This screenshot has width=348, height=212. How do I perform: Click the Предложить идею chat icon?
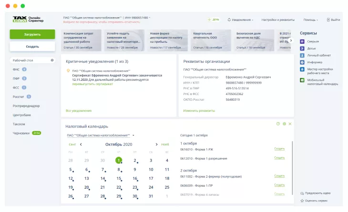click(x=302, y=193)
